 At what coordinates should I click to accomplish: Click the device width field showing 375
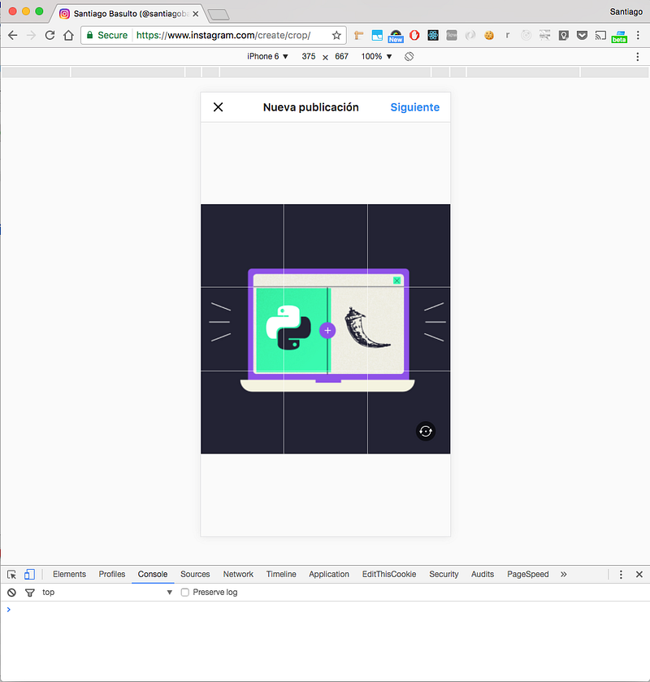[x=309, y=56]
